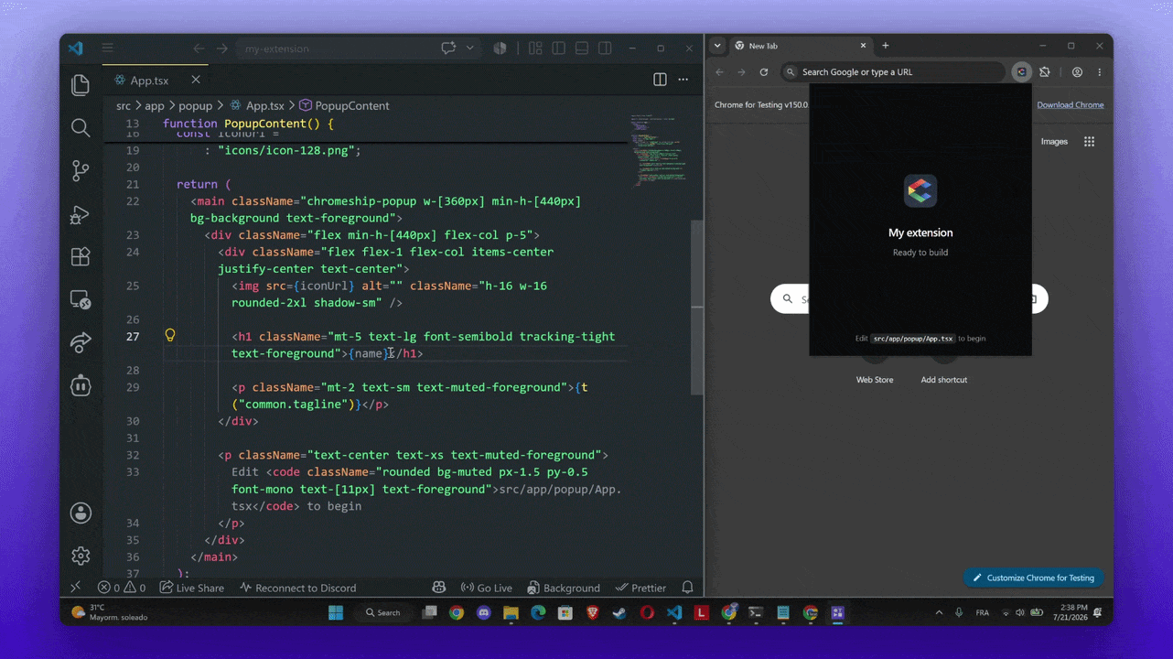Start Go Live server from status bar
Image resolution: width=1173 pixels, height=659 pixels.
click(x=487, y=588)
